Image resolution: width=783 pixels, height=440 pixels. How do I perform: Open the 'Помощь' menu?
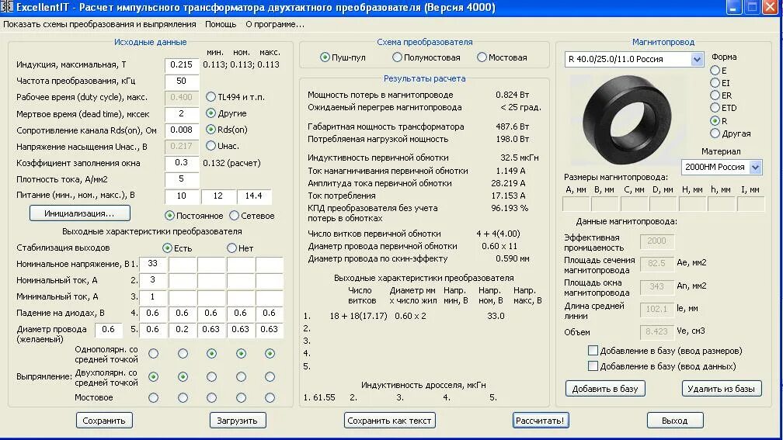click(221, 24)
